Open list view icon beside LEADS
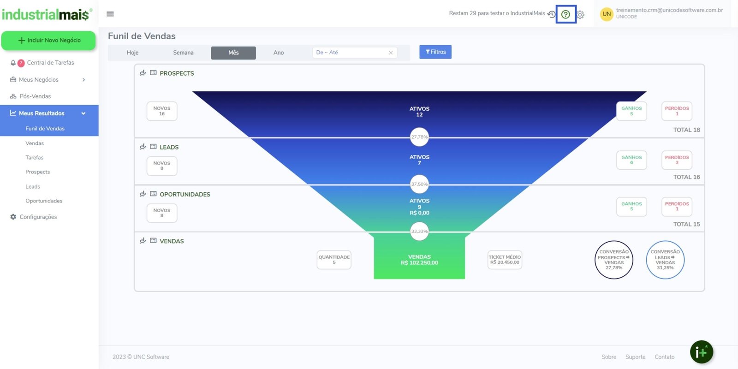 pos(153,147)
